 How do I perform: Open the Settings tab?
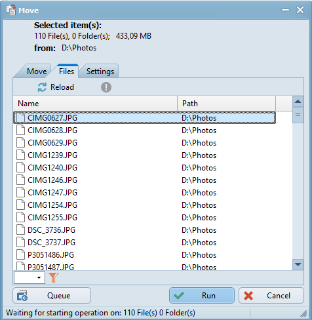100,71
